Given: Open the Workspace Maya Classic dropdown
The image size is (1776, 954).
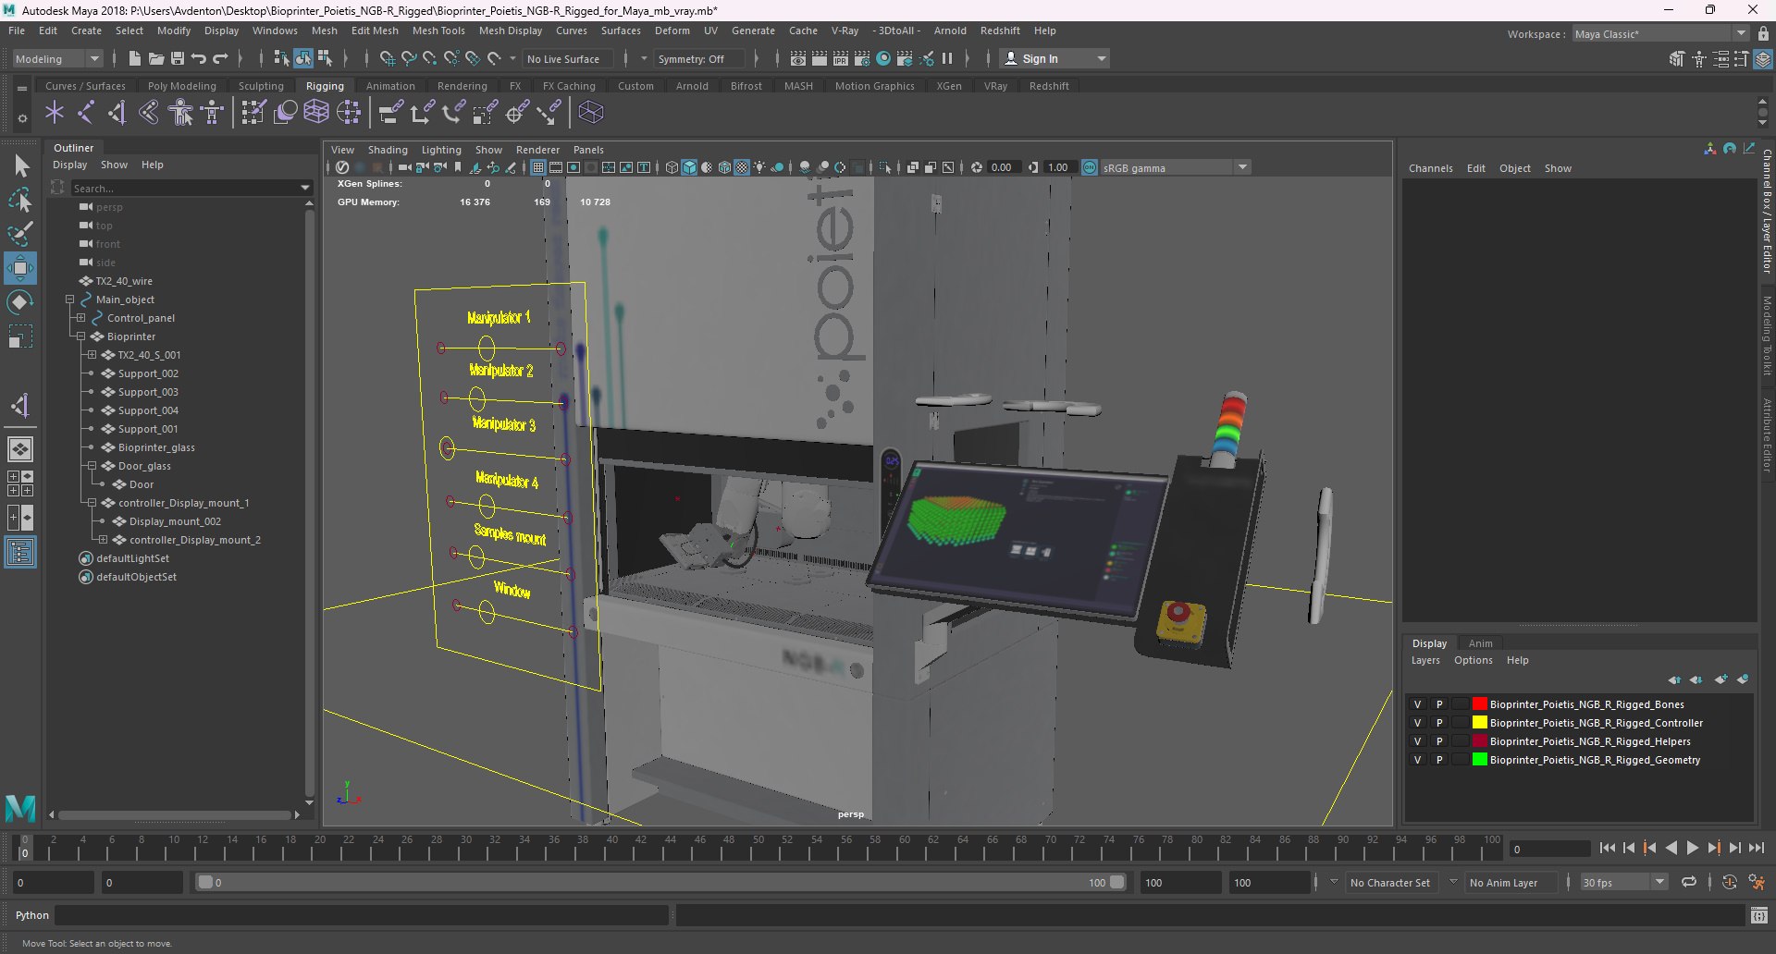Looking at the screenshot, I should point(1660,33).
